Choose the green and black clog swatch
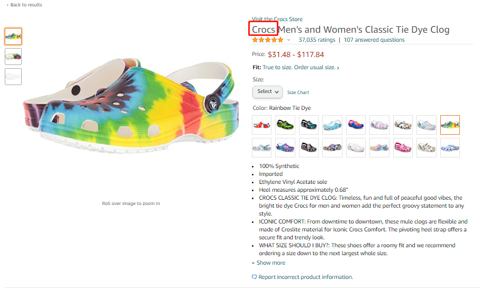The height and width of the screenshot is (289, 480). coord(285,125)
